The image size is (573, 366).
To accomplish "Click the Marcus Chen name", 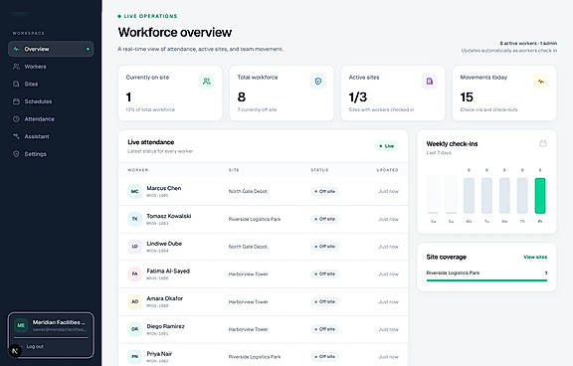I will click(x=164, y=188).
